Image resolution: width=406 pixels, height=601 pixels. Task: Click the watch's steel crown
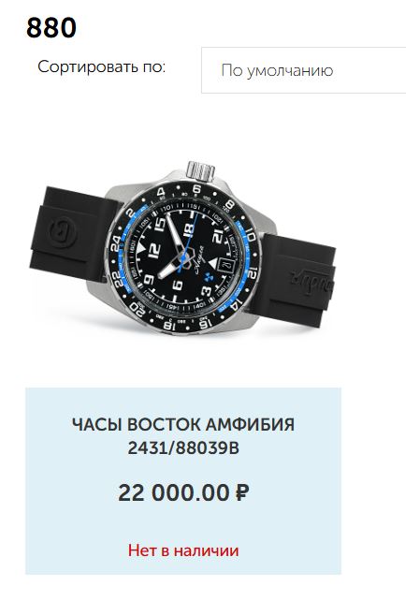201,170
